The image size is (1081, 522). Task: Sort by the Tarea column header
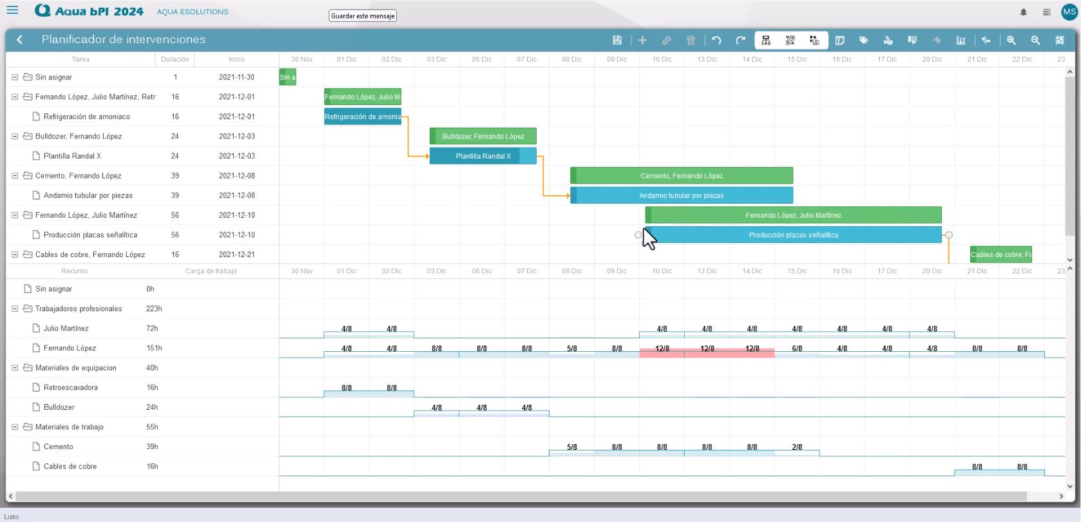81,59
